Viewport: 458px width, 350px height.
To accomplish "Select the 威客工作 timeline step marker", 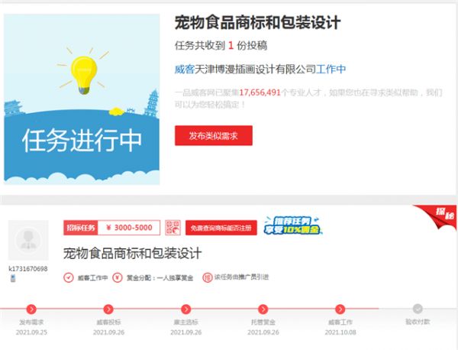I will pyautogui.click(x=340, y=309).
